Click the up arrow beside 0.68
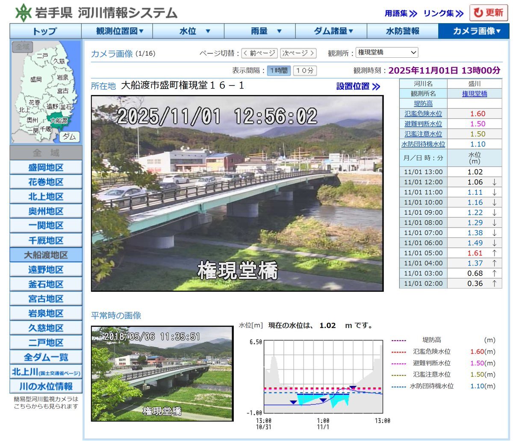The width and height of the screenshot is (513, 441). click(x=495, y=273)
